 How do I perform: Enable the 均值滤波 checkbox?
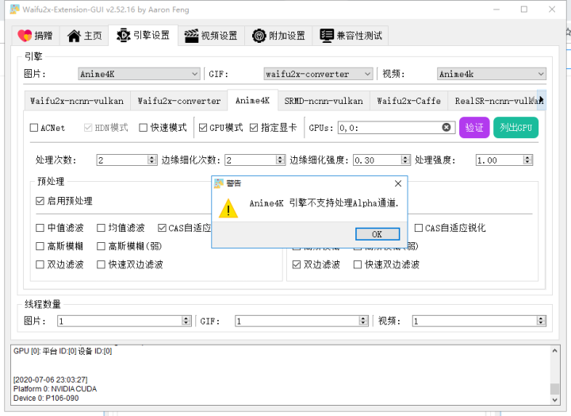coord(101,228)
